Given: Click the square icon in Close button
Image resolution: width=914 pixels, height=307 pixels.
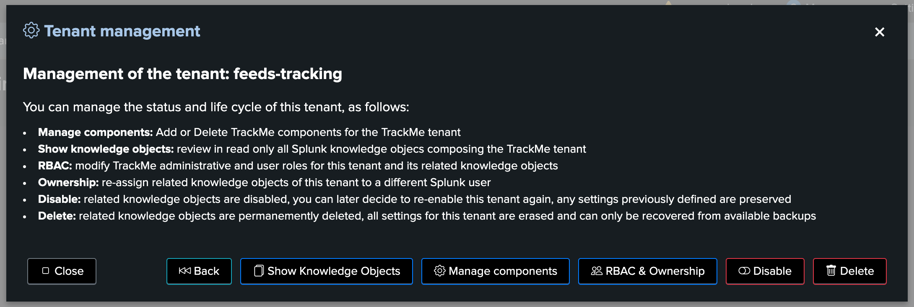Looking at the screenshot, I should [x=46, y=271].
